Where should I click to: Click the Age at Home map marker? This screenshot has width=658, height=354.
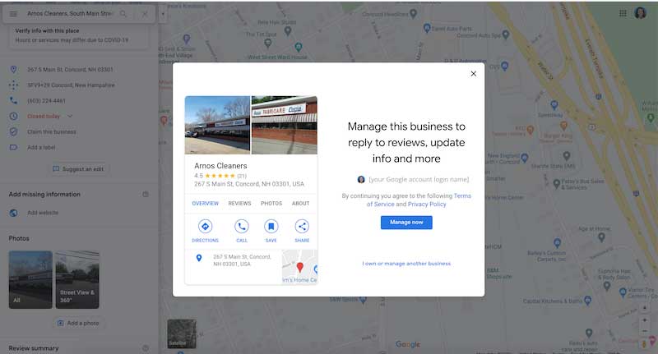click(x=601, y=237)
